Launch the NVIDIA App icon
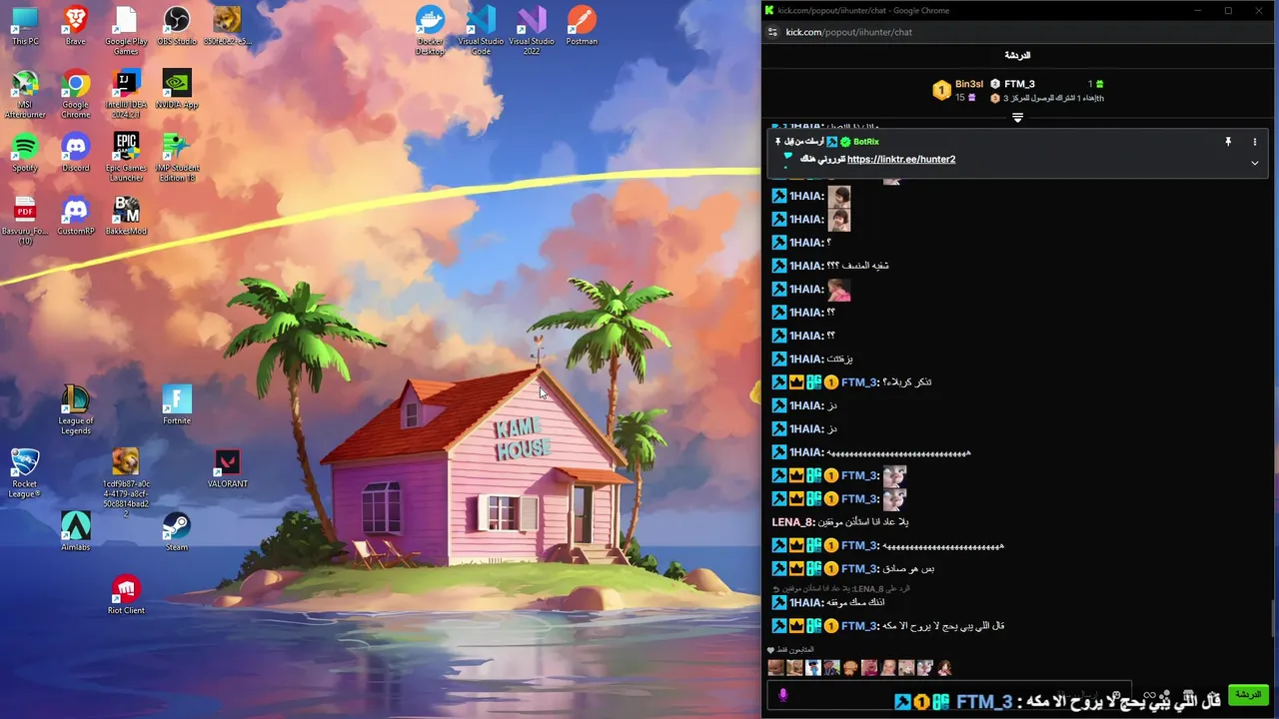1279x719 pixels. click(x=177, y=89)
